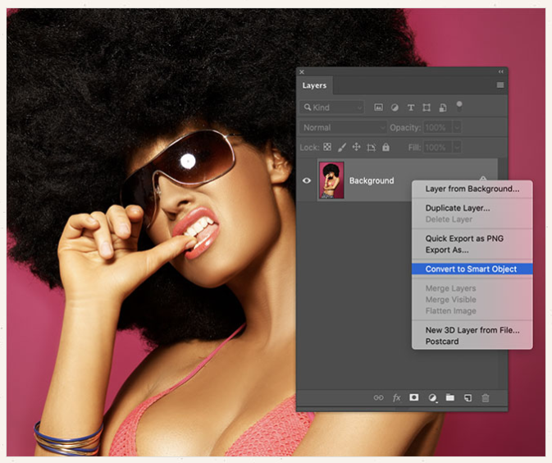
Task: Choose Postcard from context menu
Action: [x=472, y=342]
